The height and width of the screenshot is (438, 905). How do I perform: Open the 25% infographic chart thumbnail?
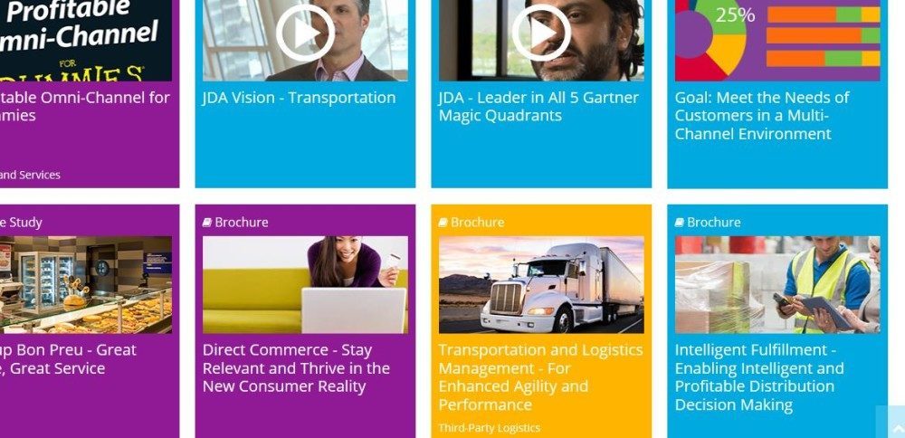point(777,41)
